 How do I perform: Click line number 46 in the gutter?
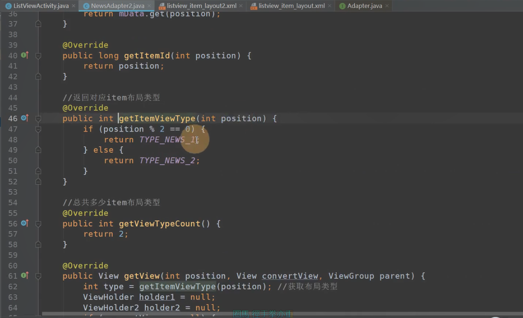(13, 119)
